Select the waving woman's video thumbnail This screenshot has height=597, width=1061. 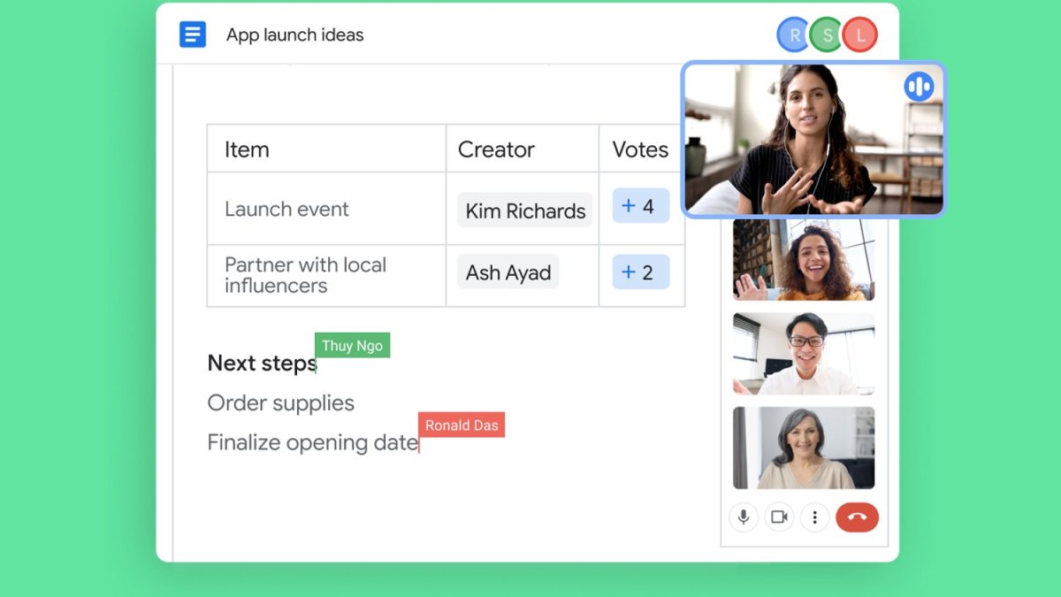coord(804,259)
